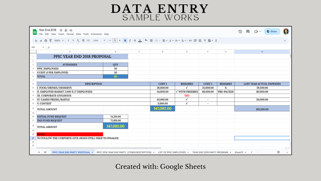Select the yellow 147,092.00 total in column D
The height and width of the screenshot is (181, 321).
click(x=163, y=109)
